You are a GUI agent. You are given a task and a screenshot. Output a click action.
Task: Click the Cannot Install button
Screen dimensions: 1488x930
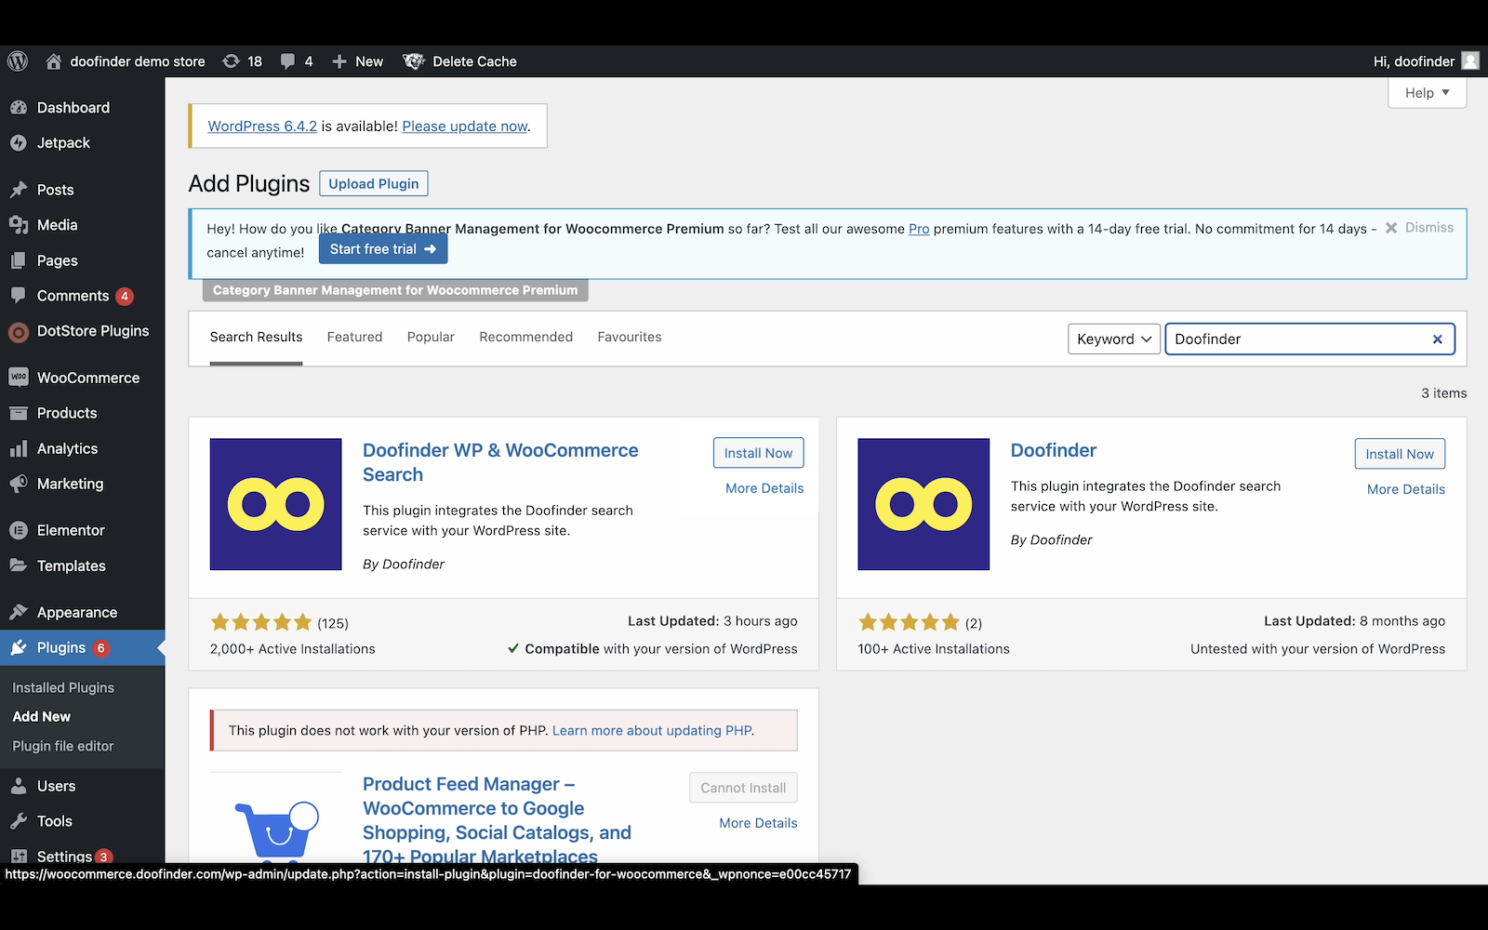743,788
